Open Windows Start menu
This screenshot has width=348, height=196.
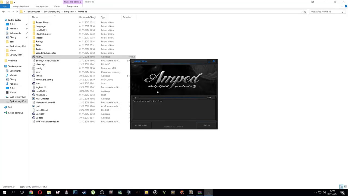(4, 193)
